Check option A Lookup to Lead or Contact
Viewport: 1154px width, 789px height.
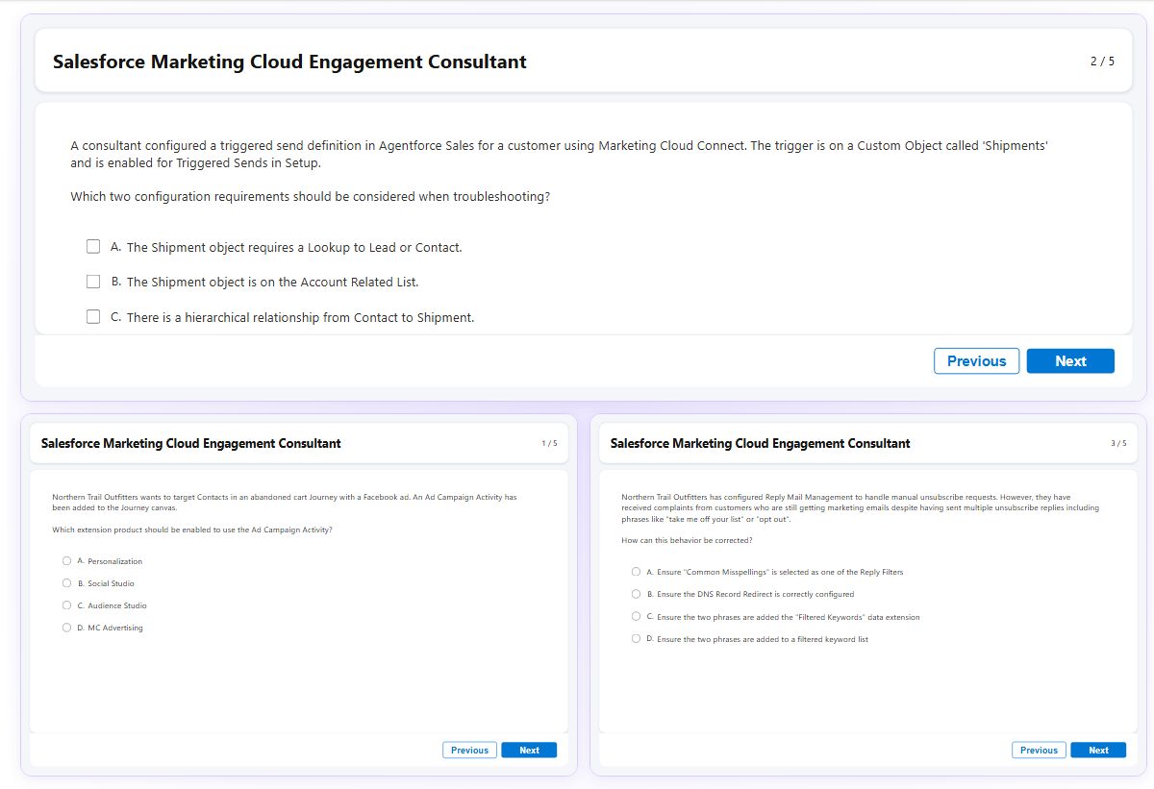click(x=93, y=247)
